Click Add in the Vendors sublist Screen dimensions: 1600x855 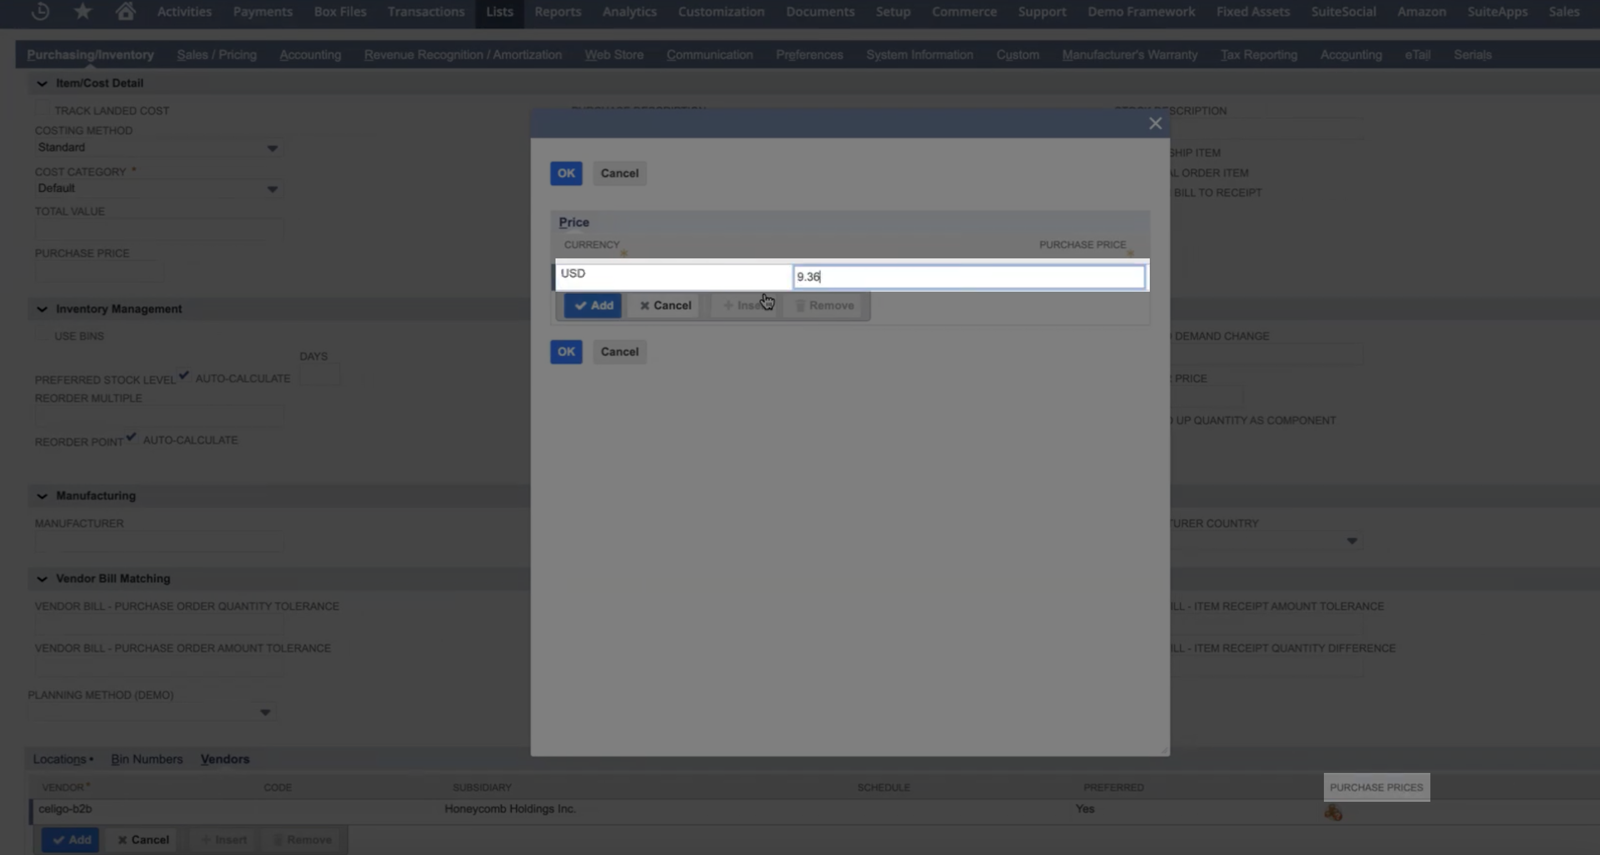click(70, 840)
